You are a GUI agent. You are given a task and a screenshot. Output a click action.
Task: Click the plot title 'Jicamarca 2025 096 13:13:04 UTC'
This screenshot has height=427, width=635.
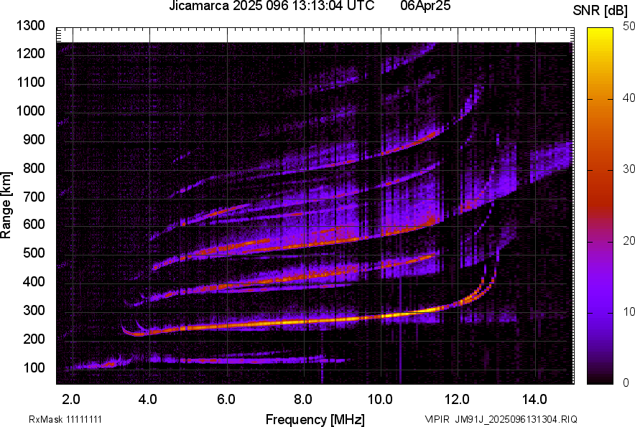pos(272,6)
